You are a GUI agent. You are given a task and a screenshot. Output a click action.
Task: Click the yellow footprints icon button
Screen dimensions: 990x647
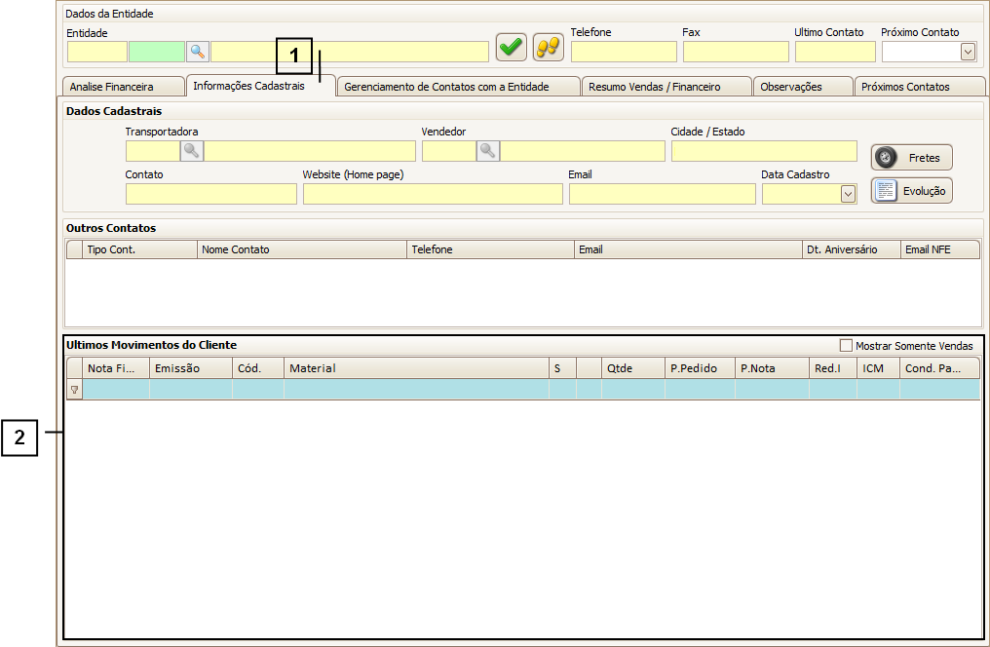[549, 47]
